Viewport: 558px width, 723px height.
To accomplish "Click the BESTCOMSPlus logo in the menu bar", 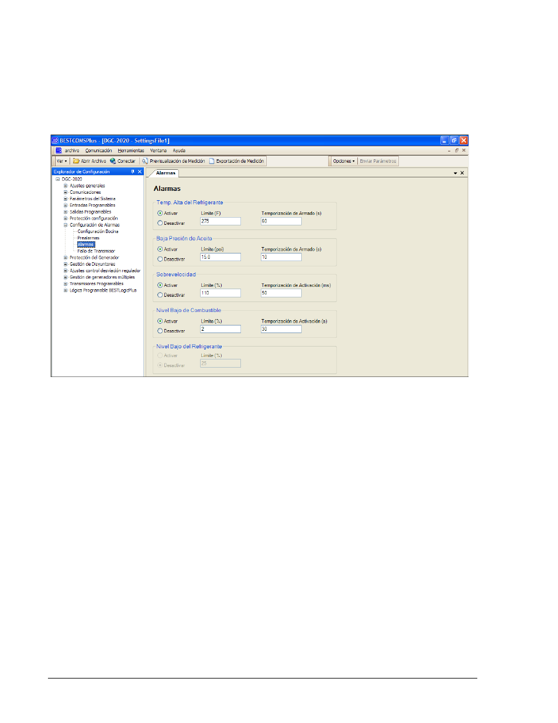I will [58, 150].
